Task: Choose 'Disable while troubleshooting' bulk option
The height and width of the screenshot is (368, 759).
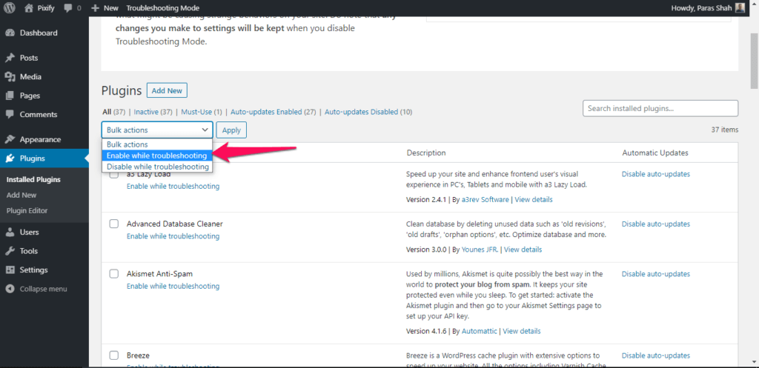Action: coord(157,167)
